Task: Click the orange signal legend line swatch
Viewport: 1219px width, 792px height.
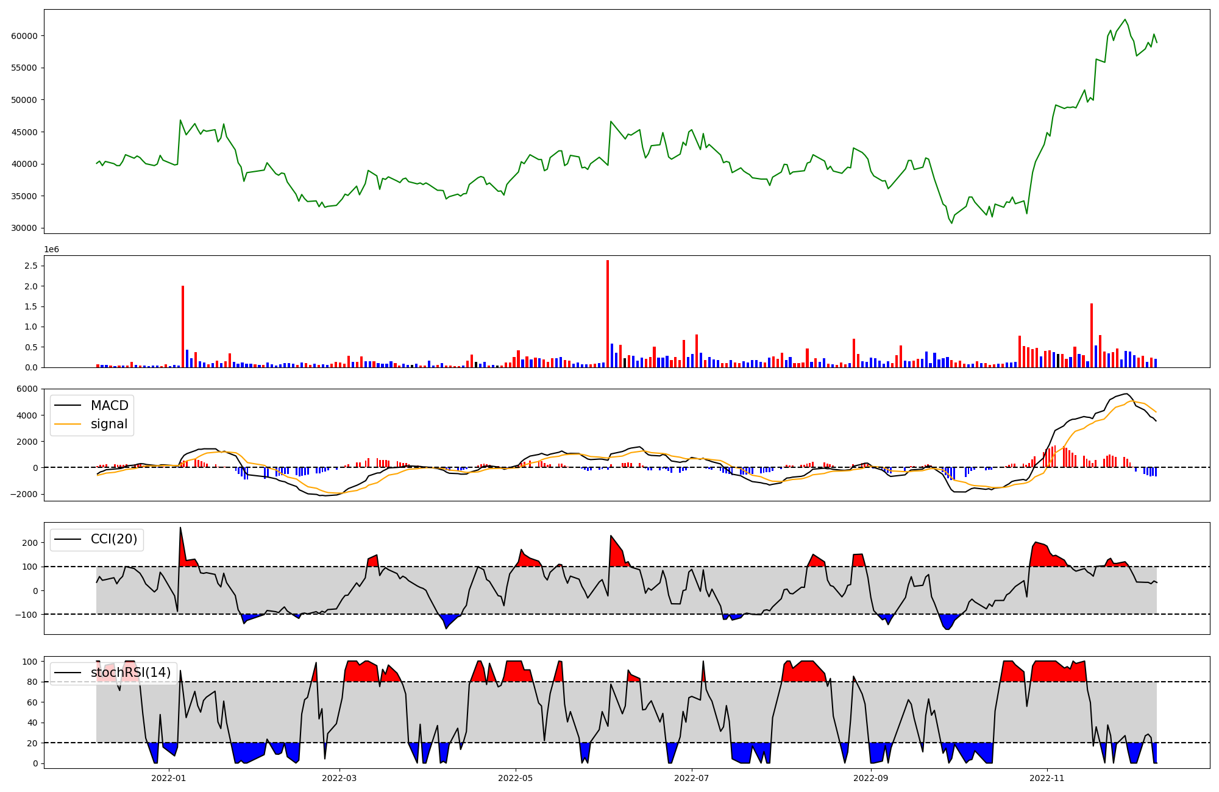Action: [x=68, y=424]
